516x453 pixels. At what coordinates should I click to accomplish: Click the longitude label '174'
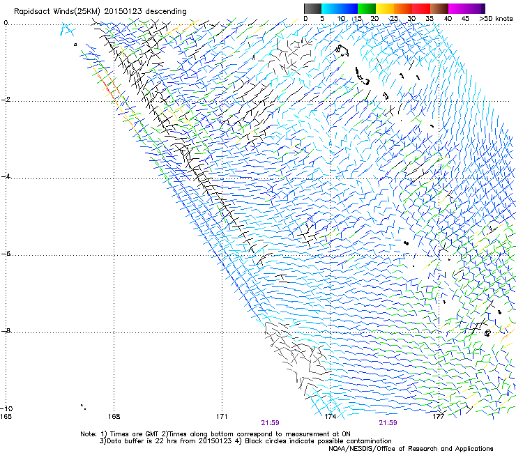pyautogui.click(x=330, y=417)
